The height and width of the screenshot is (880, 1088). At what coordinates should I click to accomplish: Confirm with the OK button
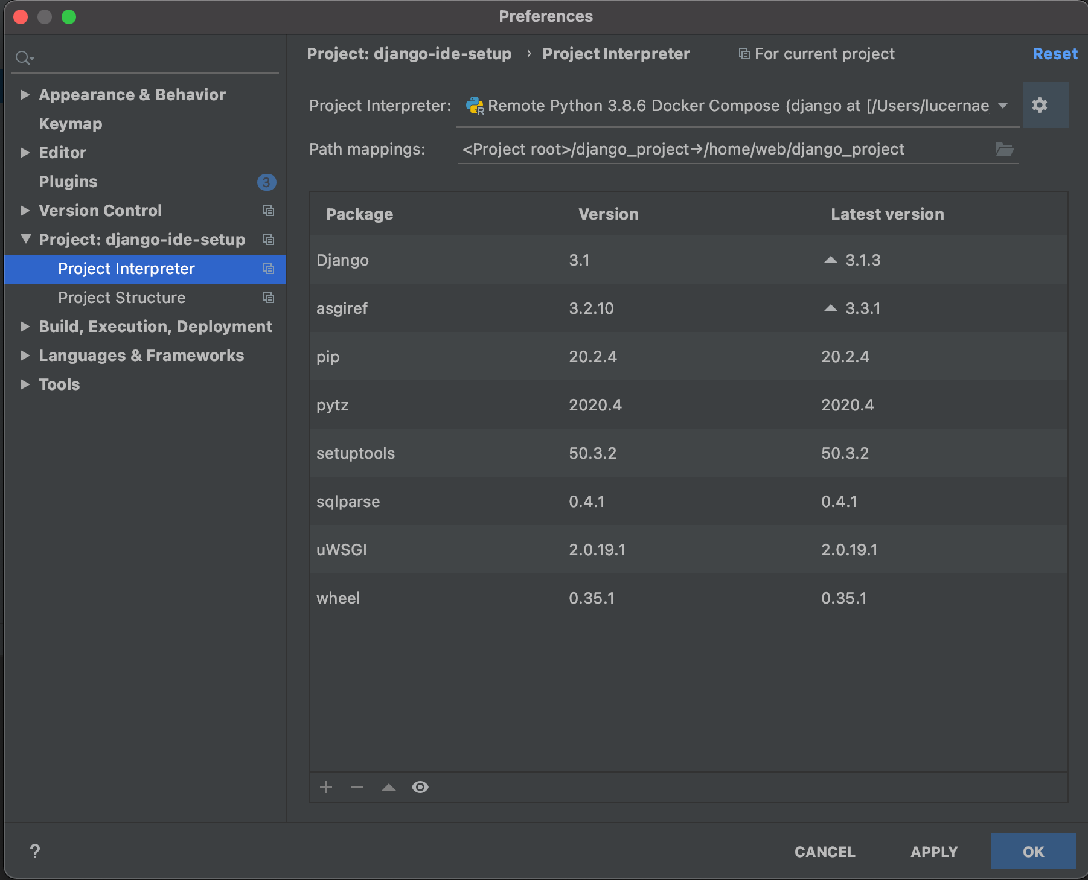[1033, 852]
